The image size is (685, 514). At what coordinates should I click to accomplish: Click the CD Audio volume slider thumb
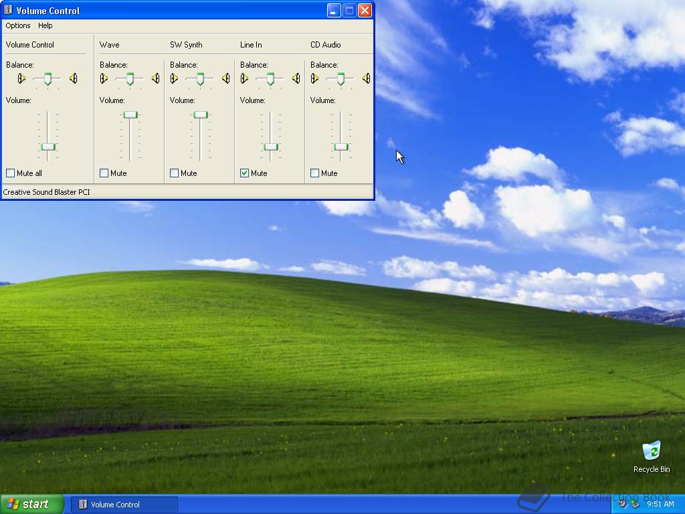(341, 147)
